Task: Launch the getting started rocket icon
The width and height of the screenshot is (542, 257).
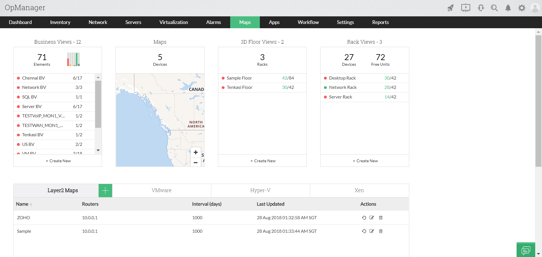Action: tap(450, 8)
